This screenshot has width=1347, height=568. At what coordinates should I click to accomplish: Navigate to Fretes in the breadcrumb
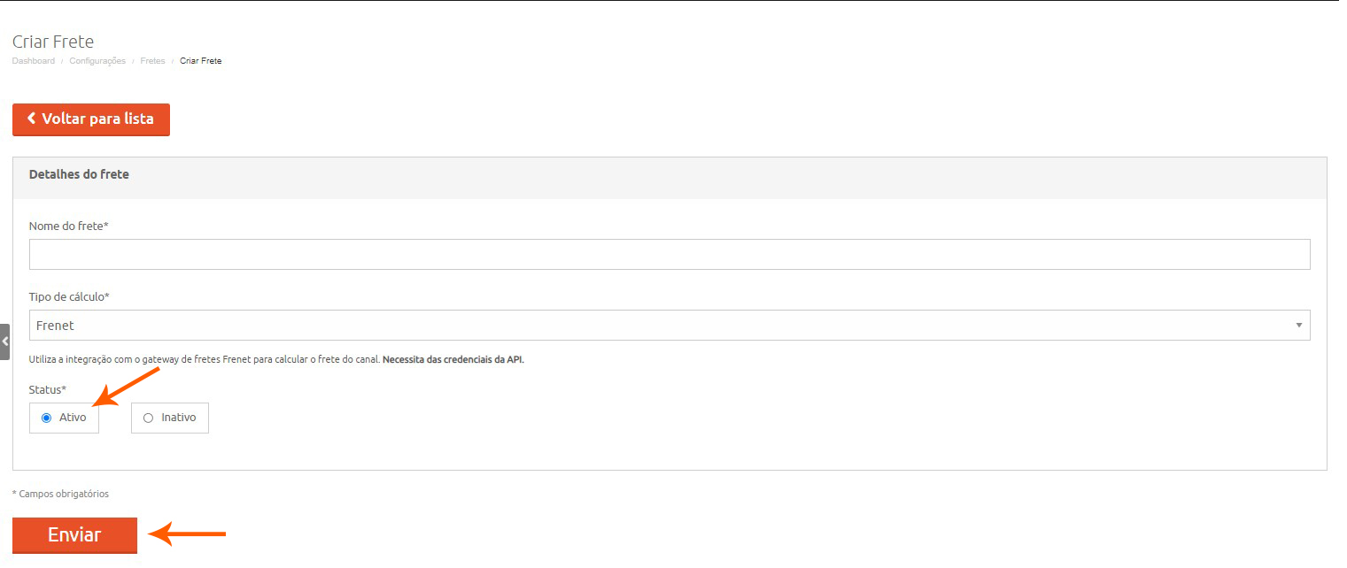coord(152,61)
